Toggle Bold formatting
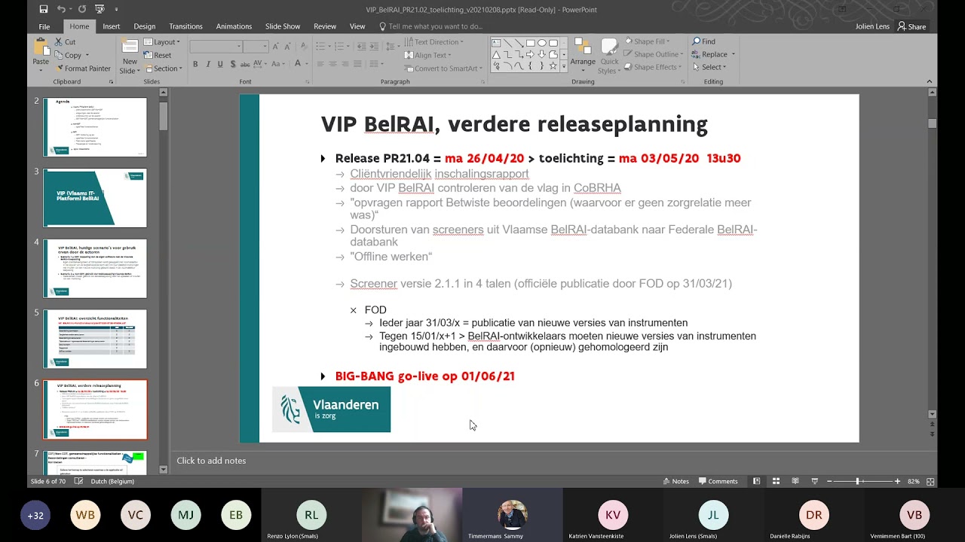 point(195,64)
